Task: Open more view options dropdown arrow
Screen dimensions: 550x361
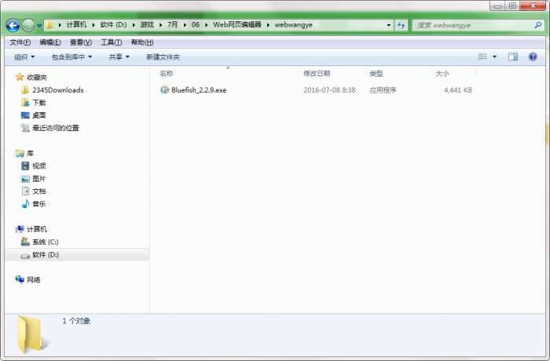Action: [x=494, y=57]
